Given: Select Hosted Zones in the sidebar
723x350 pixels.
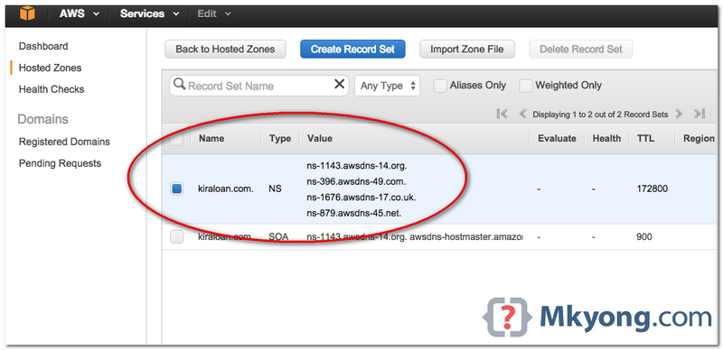Looking at the screenshot, I should 50,68.
